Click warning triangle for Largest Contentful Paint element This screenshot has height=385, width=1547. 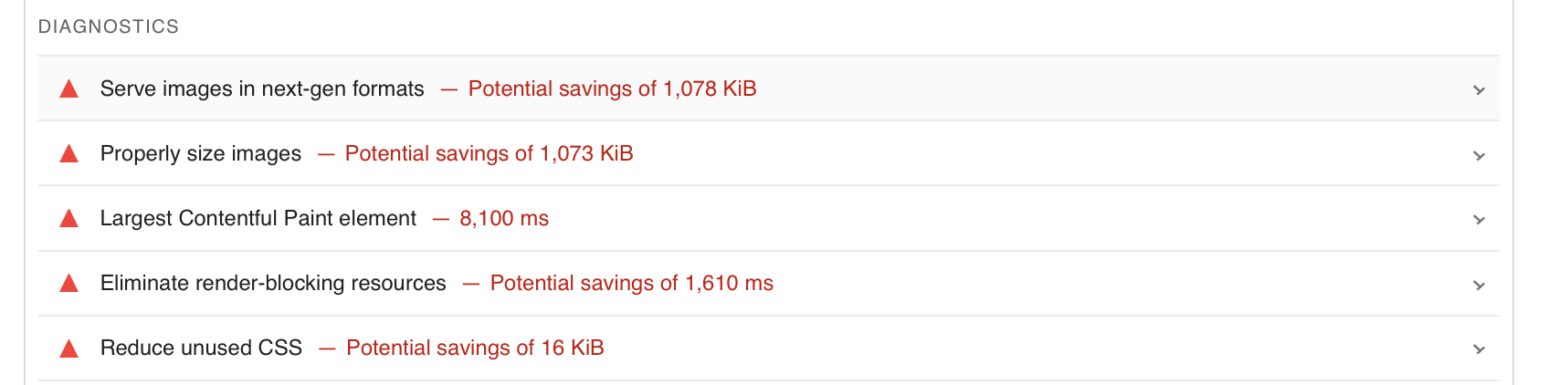coord(68,219)
